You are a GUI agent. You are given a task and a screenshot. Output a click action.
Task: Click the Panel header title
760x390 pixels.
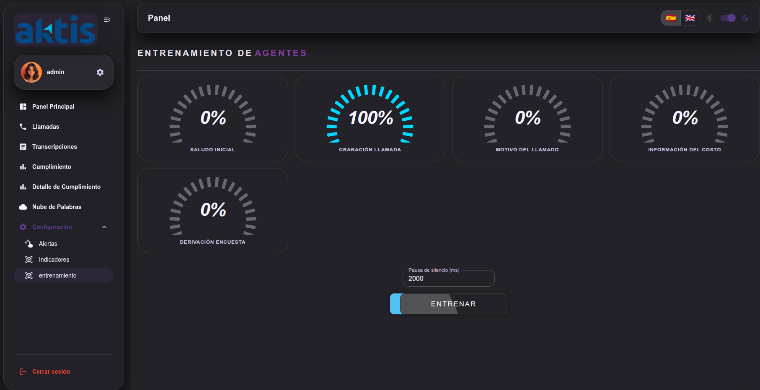(x=159, y=18)
